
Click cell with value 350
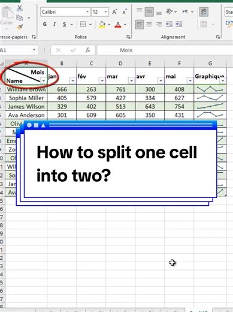(150, 115)
